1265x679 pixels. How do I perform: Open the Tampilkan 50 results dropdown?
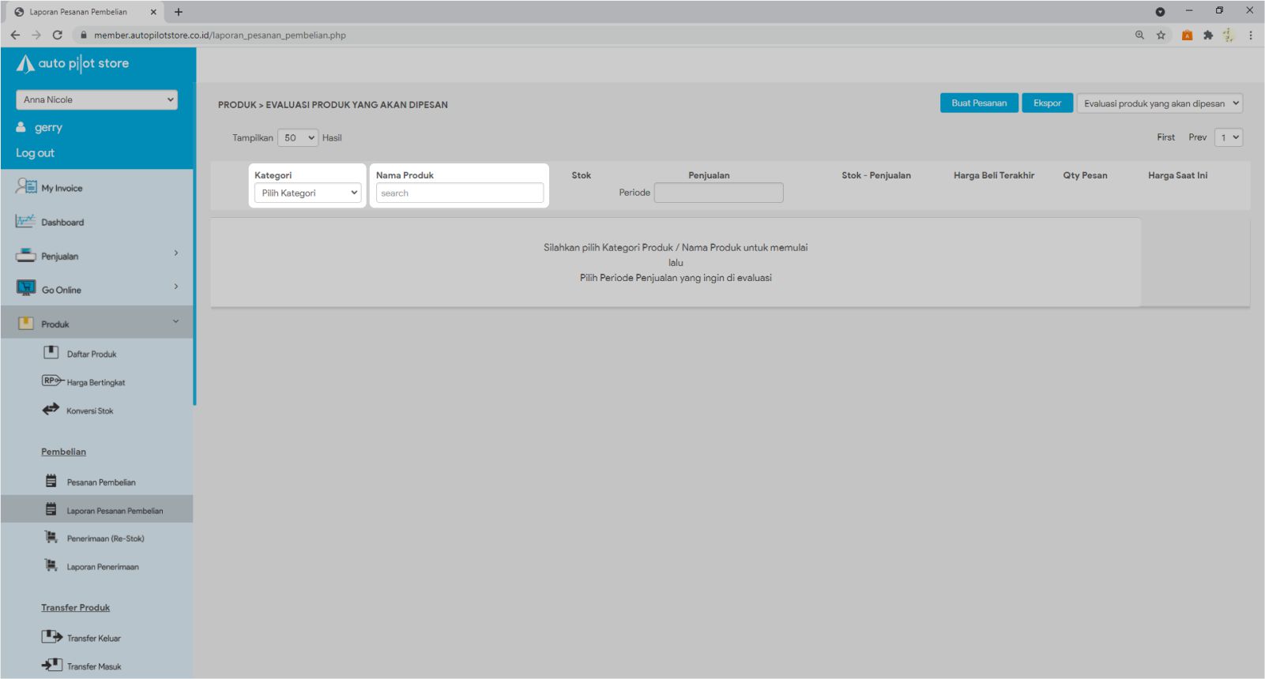(298, 137)
